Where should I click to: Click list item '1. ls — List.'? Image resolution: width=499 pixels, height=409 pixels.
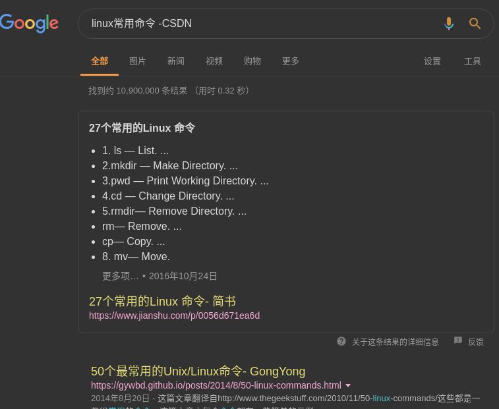pos(135,150)
